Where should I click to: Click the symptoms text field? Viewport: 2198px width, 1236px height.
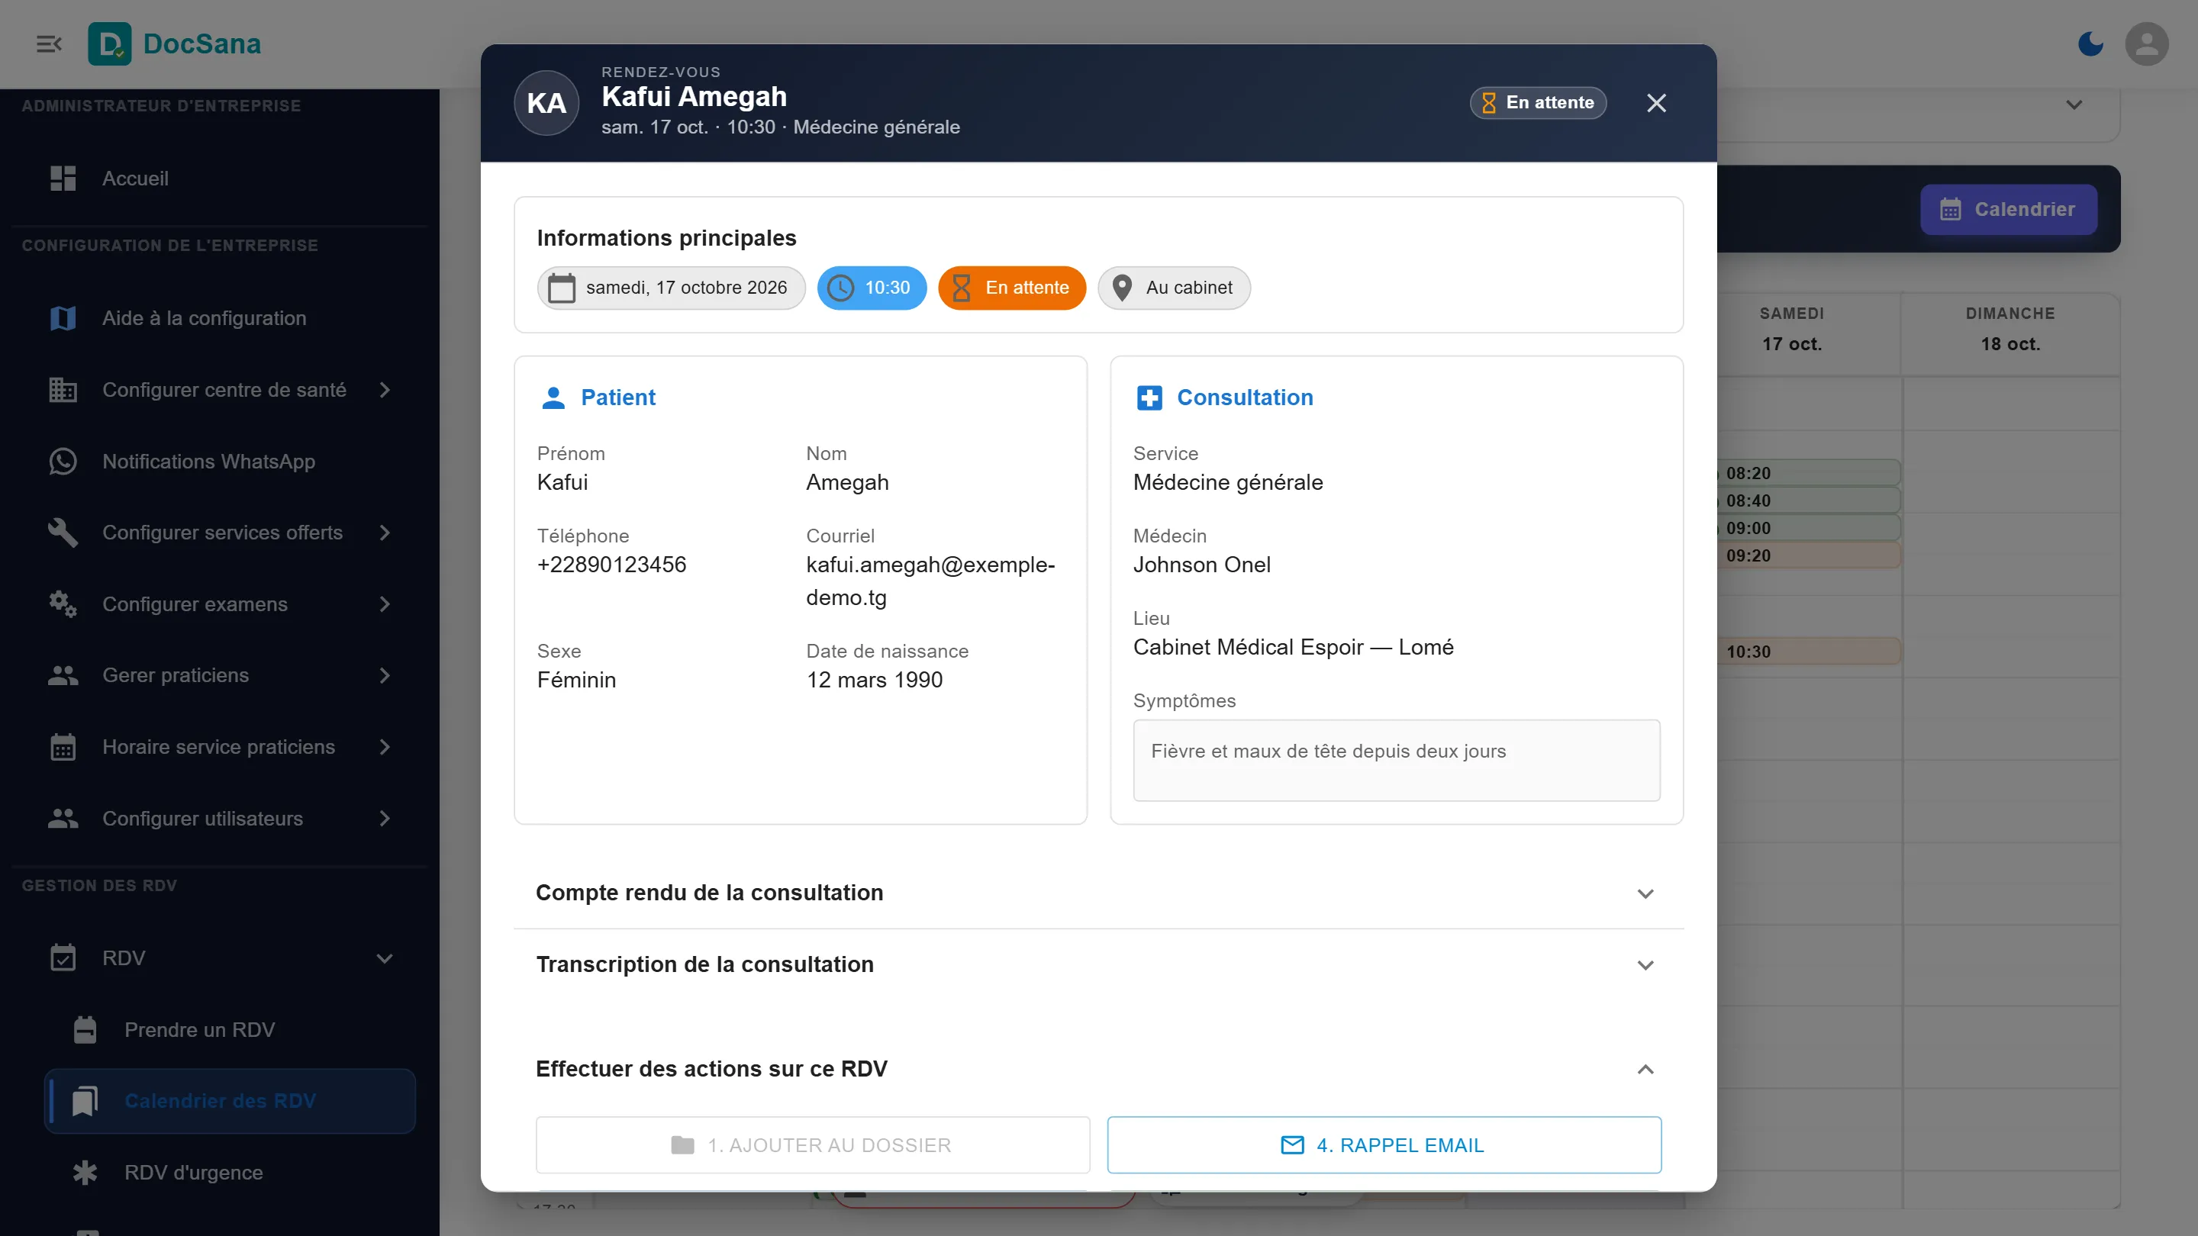1396,760
